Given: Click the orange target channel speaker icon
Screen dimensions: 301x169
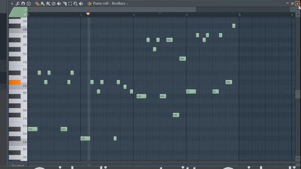Looking at the screenshot, I should coord(89,3).
